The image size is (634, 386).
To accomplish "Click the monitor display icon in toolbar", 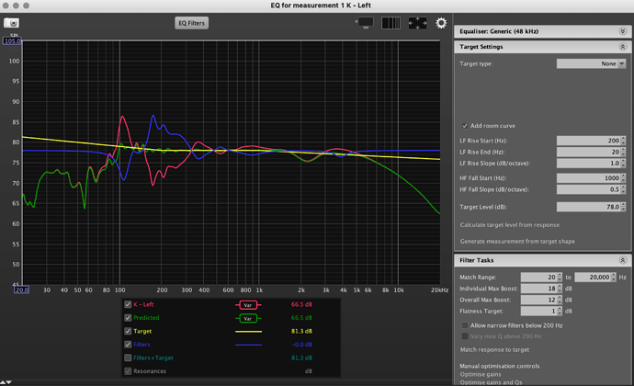I will [365, 23].
